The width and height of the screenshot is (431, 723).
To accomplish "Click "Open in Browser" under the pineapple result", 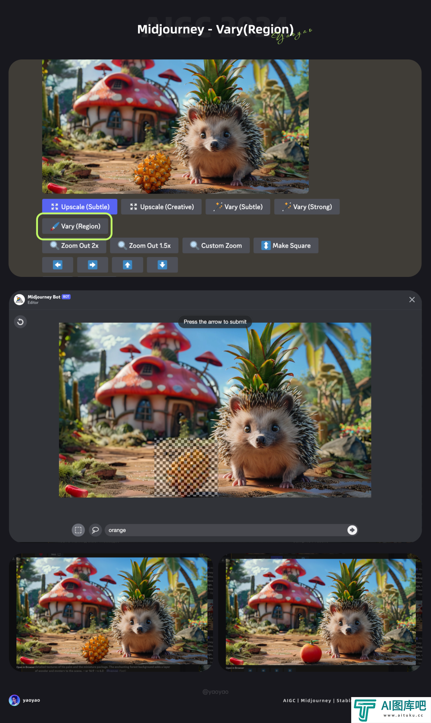I will 26,667.
